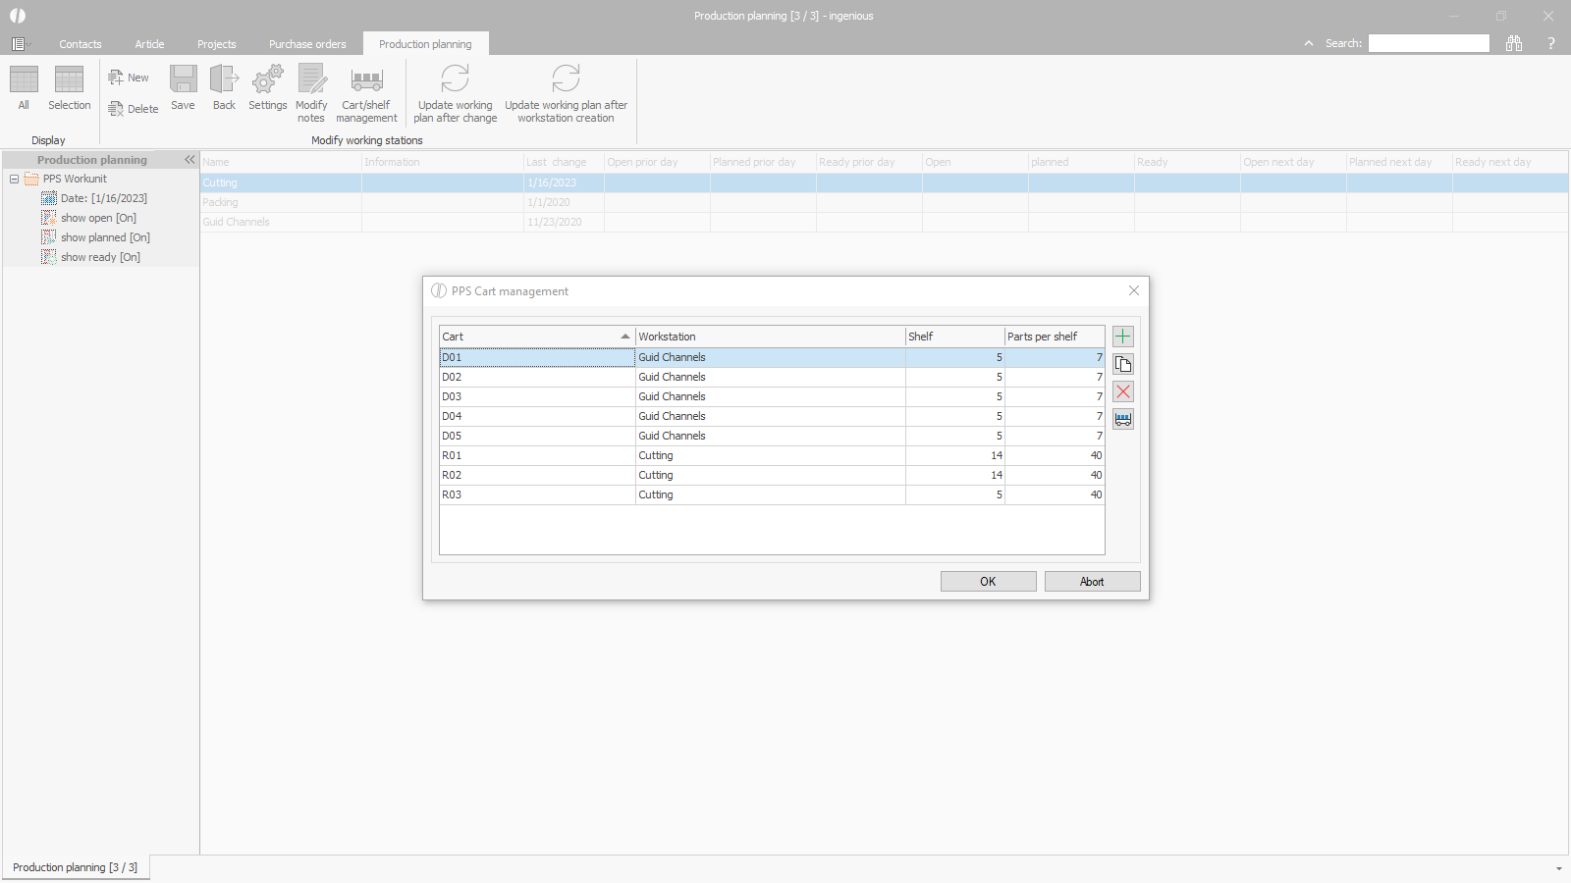Screen dimensions: 1571x883
Task: Toggle the show open [On] option
Action: pos(98,218)
